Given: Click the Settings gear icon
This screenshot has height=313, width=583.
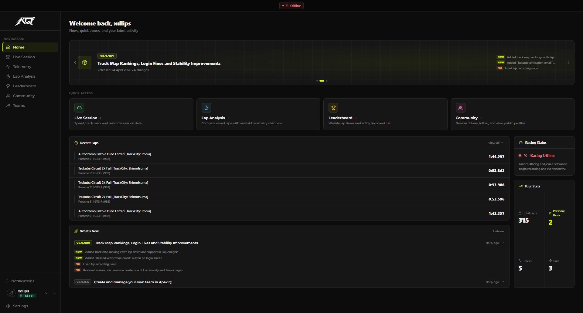Looking at the screenshot, I should tap(8, 306).
